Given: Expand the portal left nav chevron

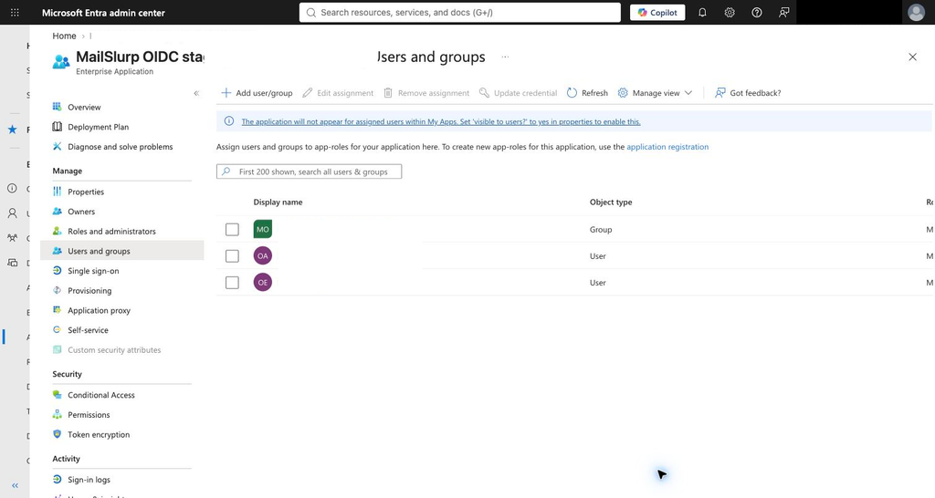Looking at the screenshot, I should 15,485.
